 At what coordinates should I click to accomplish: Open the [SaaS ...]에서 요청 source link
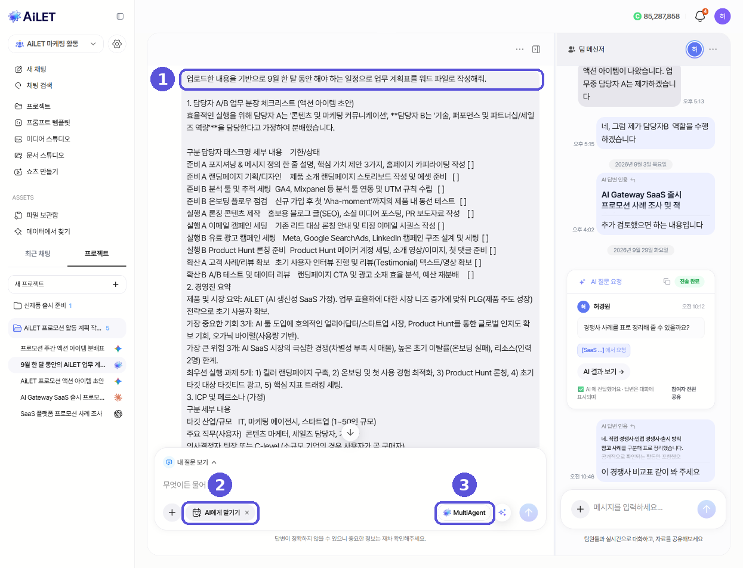604,351
